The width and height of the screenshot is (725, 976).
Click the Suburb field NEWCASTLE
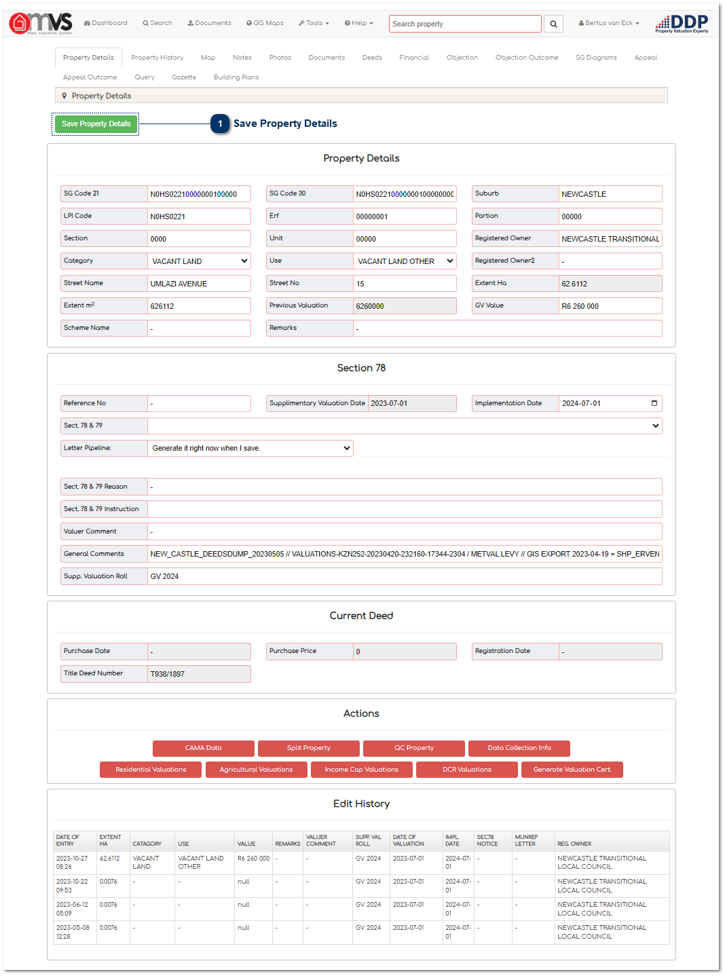point(610,194)
